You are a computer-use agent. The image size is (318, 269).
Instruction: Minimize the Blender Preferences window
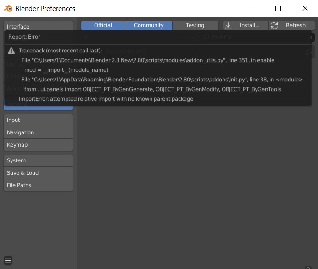[x=251, y=8]
